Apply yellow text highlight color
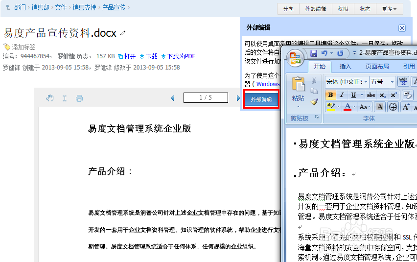Screen dimensions: 417x262 click(330, 107)
